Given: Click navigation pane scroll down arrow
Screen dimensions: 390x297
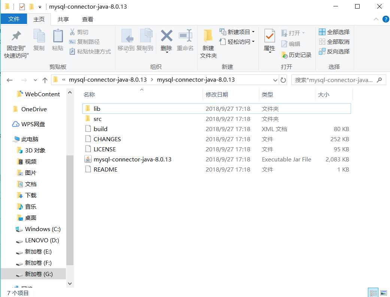Looking at the screenshot, I should [x=70, y=284].
